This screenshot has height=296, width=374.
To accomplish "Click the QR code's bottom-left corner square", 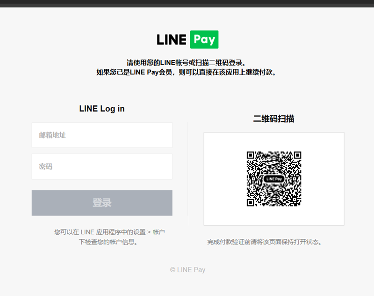I will [x=251, y=202].
